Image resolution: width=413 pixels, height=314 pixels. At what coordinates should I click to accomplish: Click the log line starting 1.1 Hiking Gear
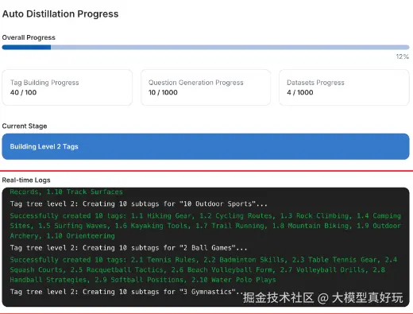[x=206, y=216]
